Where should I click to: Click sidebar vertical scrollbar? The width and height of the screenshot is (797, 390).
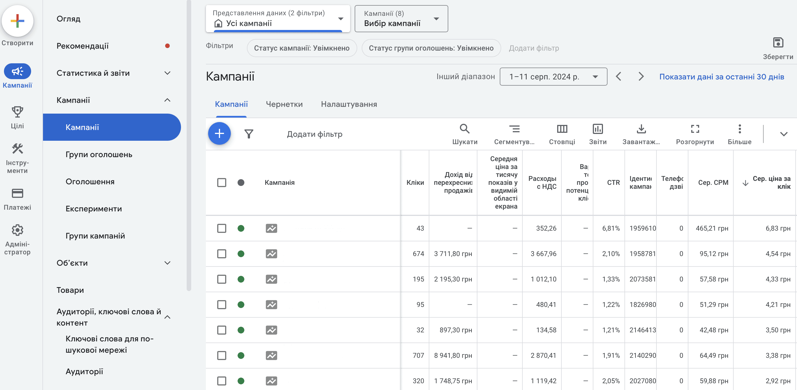[189, 145]
